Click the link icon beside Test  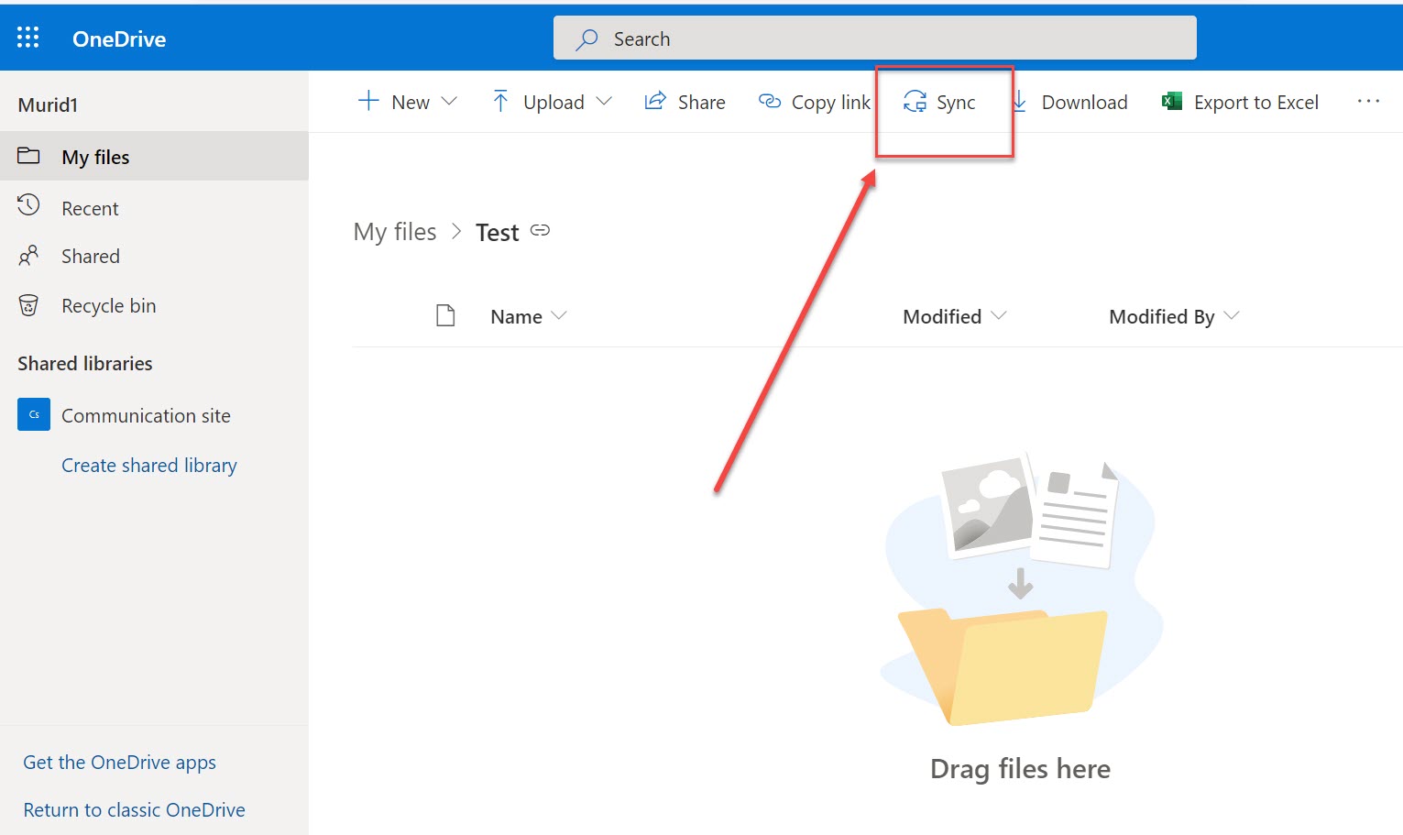[541, 230]
